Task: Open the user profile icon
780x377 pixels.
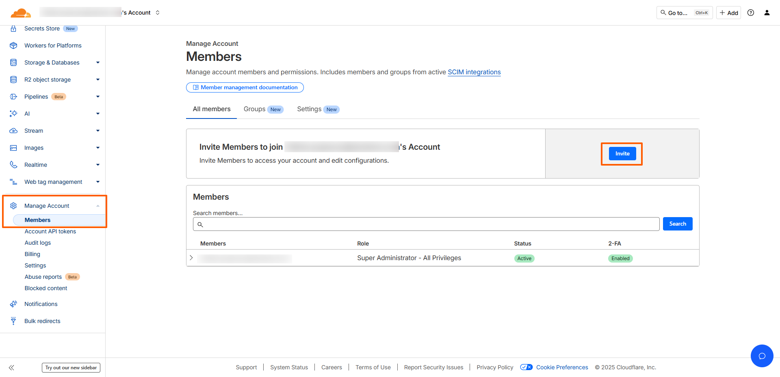Action: click(767, 13)
